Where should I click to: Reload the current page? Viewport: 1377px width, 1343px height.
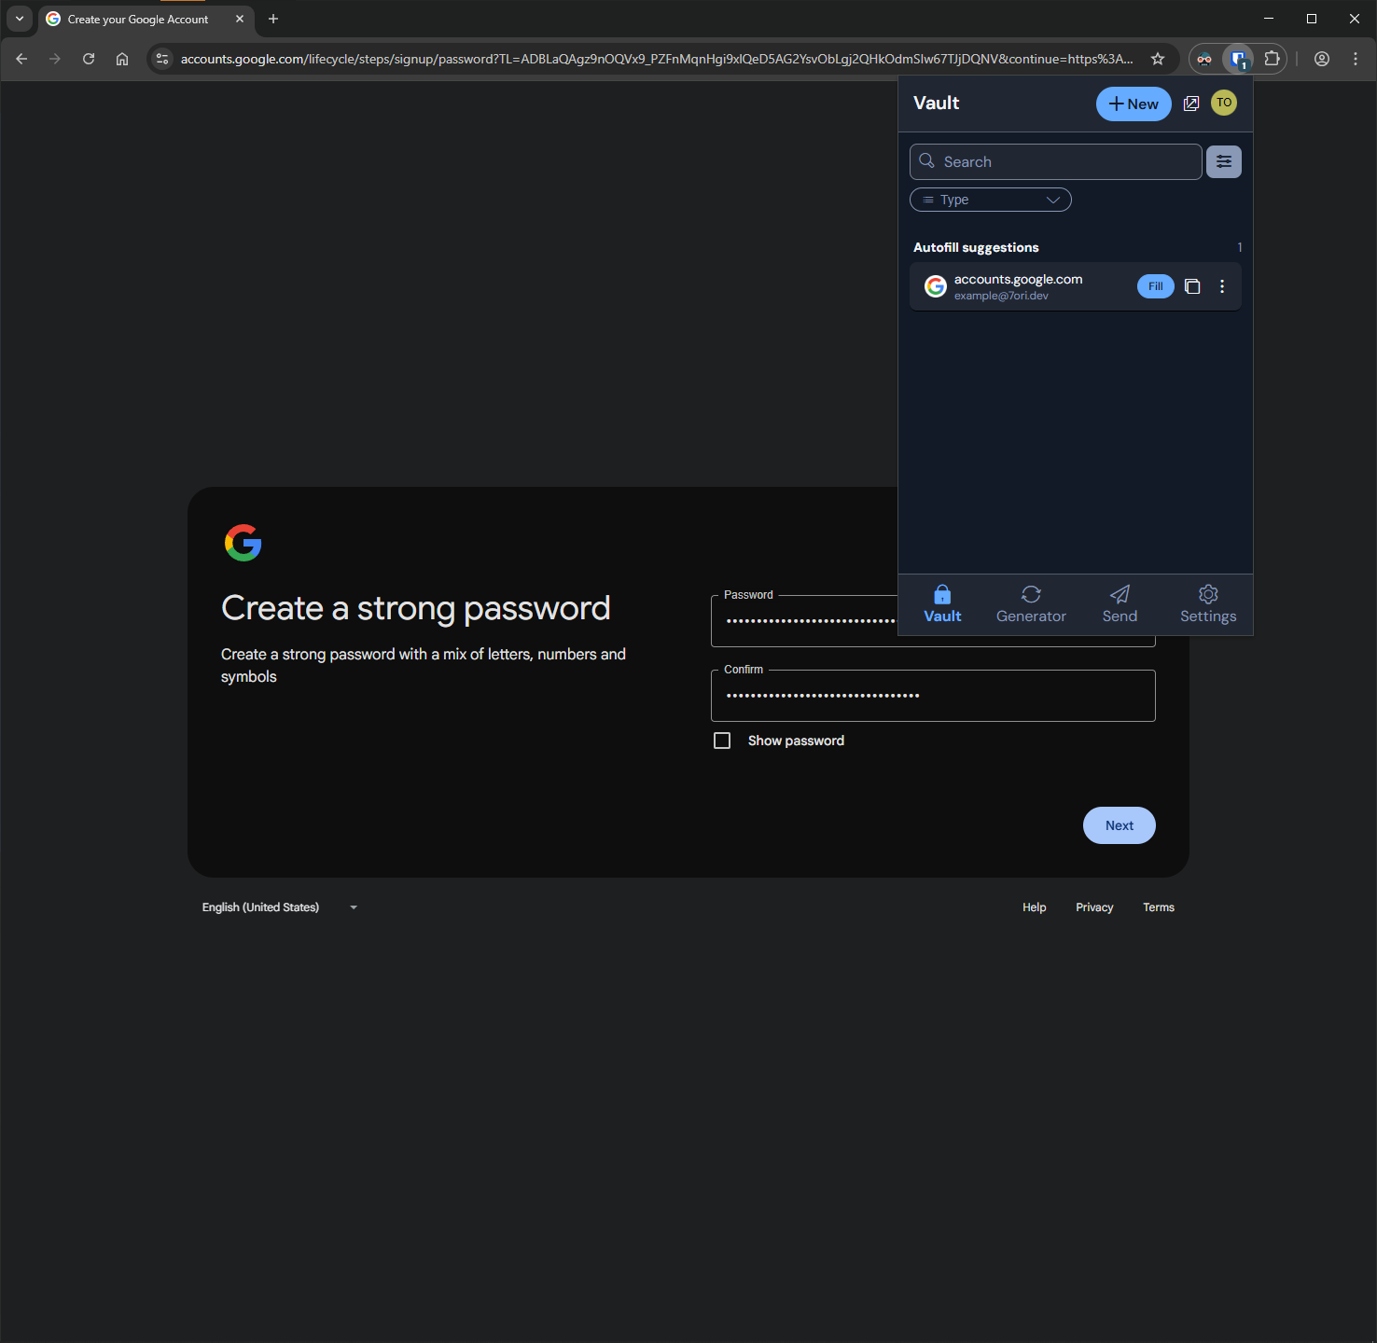(x=89, y=59)
